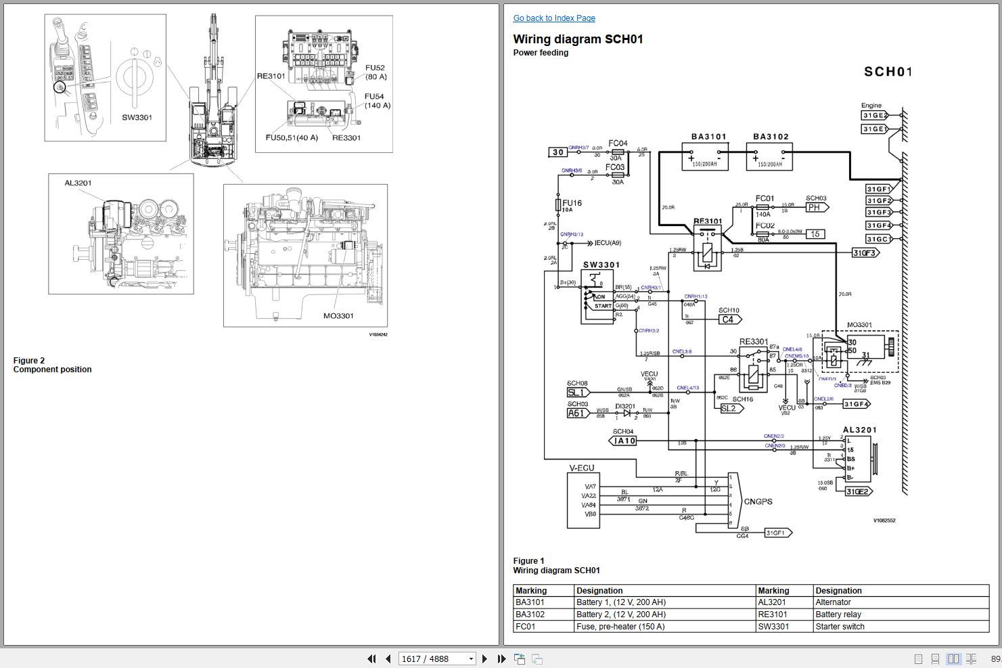Screen dimensions: 1002x668
Task: Click the MO3301 engine component illustration
Action: tap(305, 255)
